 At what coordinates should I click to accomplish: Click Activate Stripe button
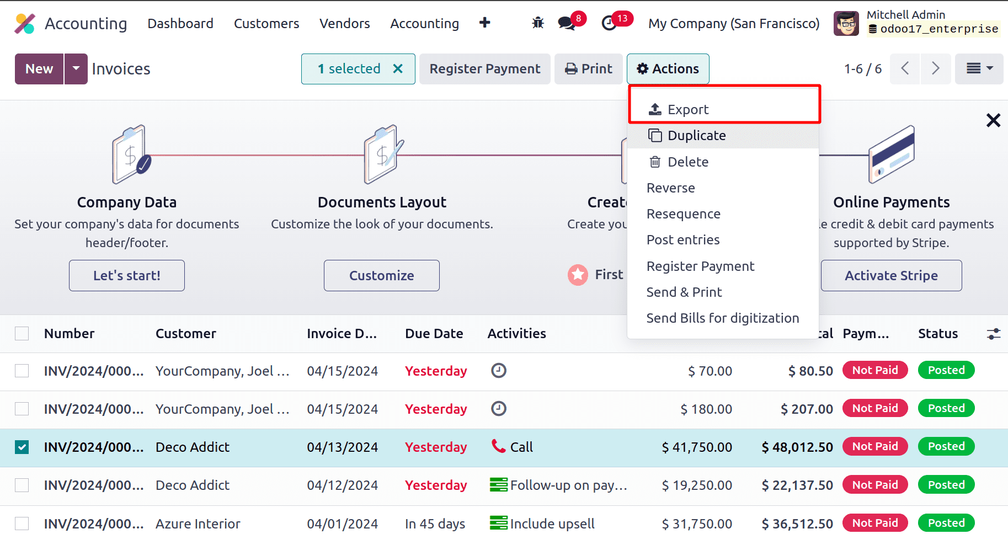[892, 275]
